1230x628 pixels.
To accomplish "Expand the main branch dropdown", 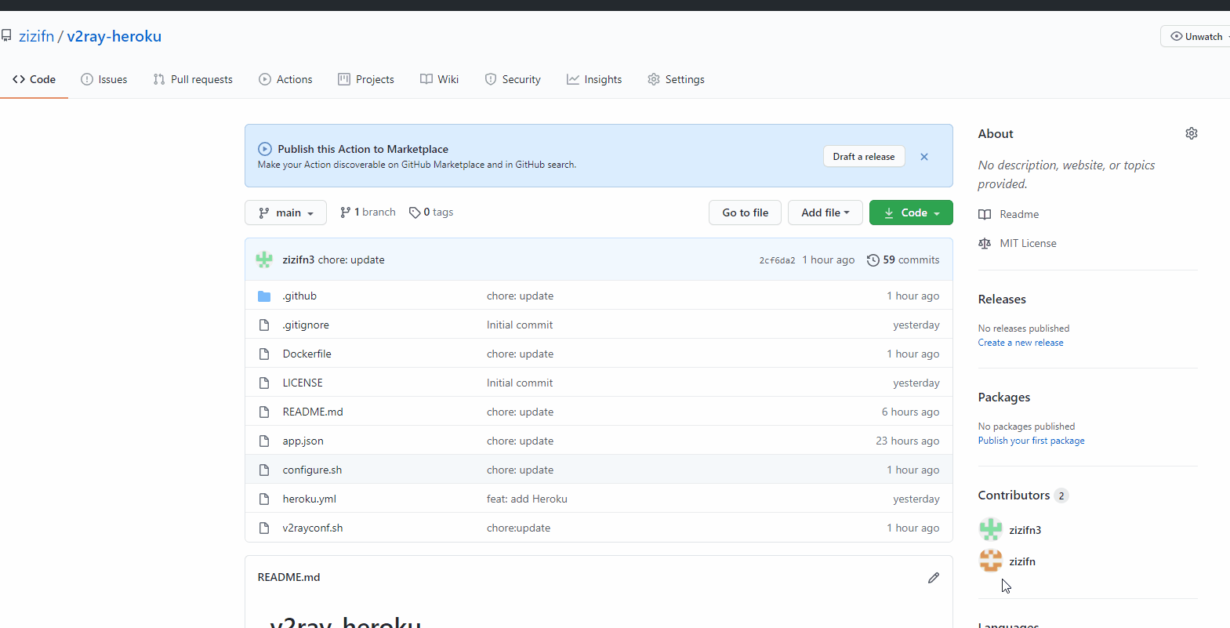I will (285, 212).
